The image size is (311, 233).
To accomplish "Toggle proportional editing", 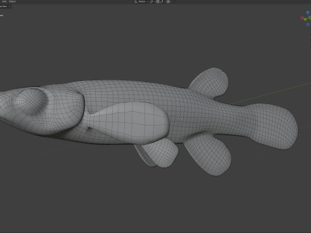I will pos(168,1).
